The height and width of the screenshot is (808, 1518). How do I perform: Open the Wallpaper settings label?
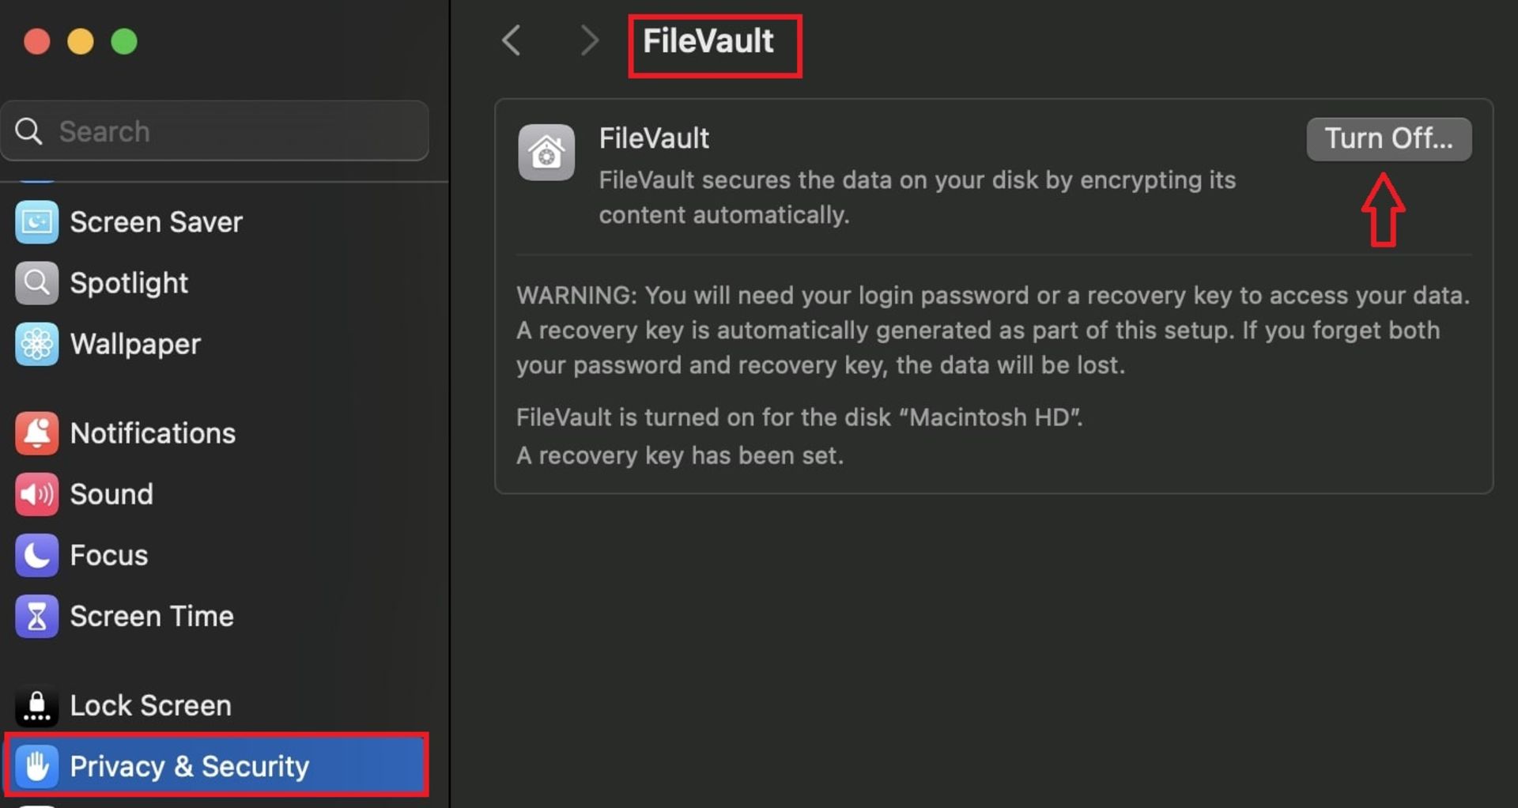coord(135,345)
